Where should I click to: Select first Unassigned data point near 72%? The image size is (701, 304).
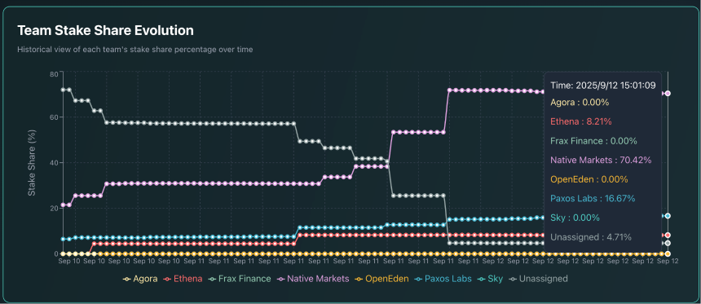click(63, 90)
